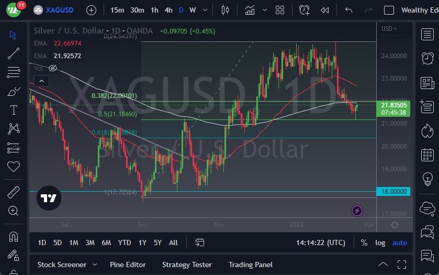Open the layout selection square button
The height and width of the screenshot is (275, 439).
389,10
